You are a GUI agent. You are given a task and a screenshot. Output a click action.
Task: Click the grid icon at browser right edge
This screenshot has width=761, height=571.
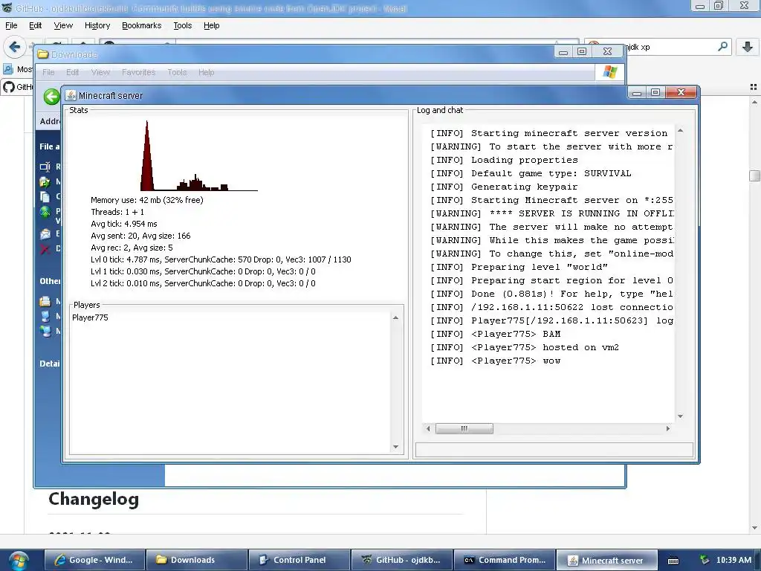[754, 87]
